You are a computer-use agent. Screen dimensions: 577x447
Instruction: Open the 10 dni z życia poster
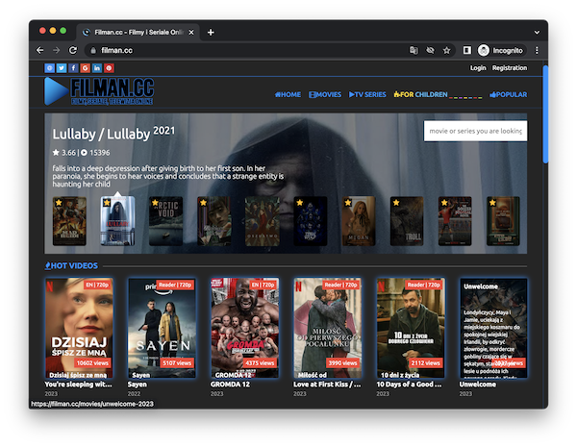point(411,328)
